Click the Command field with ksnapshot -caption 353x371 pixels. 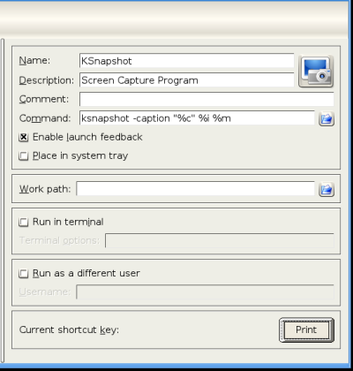pyautogui.click(x=197, y=118)
